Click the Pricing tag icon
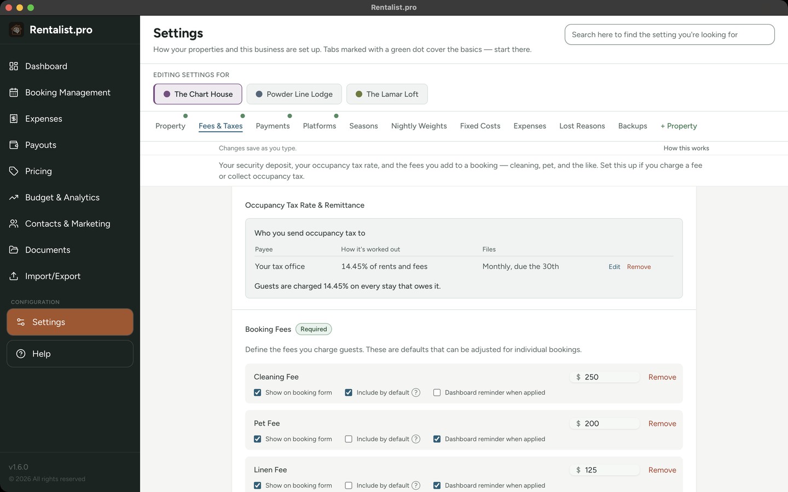 click(x=14, y=171)
